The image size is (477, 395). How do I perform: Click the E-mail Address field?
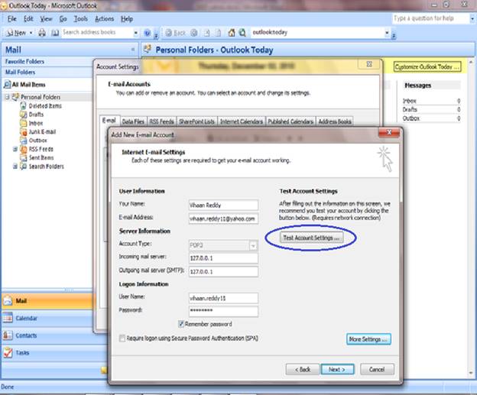(223, 219)
